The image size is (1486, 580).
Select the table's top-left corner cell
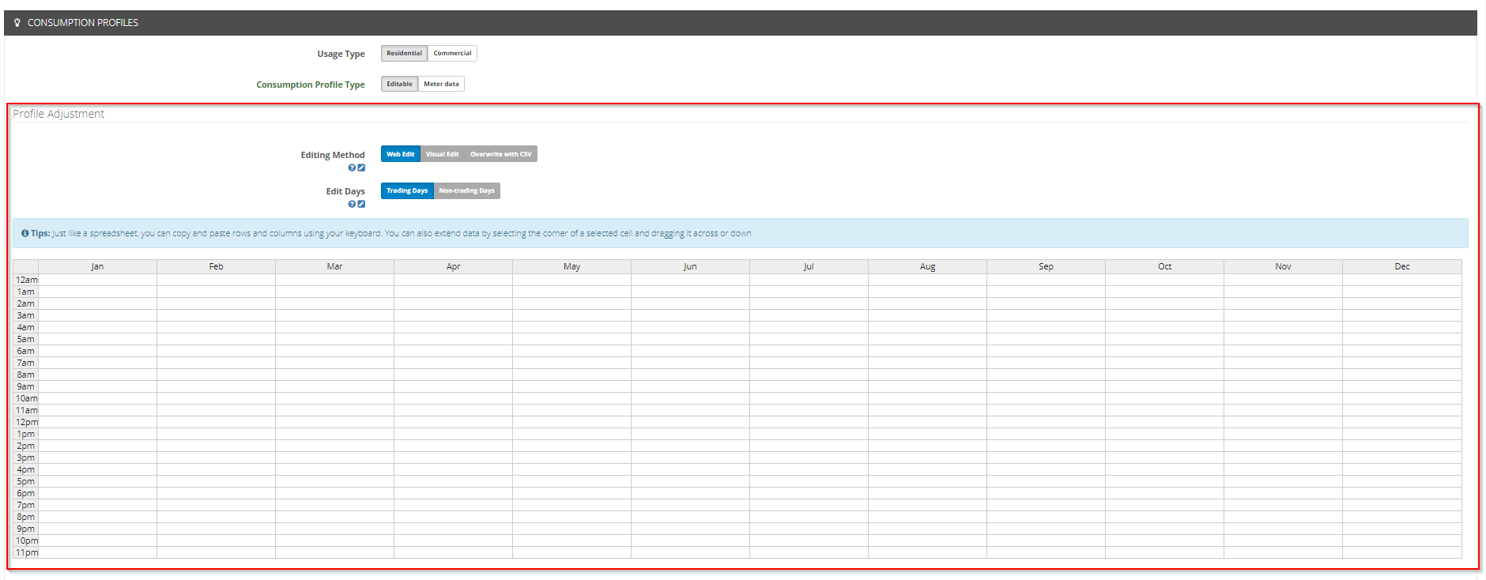tap(25, 266)
